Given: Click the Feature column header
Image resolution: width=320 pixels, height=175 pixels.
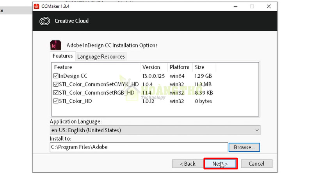Looking at the screenshot, I should coord(96,67).
